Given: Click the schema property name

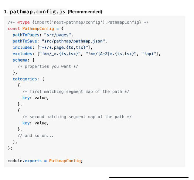Looking at the screenshot, I should [20, 60].
